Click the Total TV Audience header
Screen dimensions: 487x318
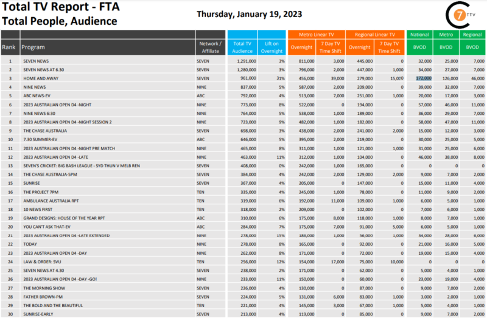click(x=242, y=47)
